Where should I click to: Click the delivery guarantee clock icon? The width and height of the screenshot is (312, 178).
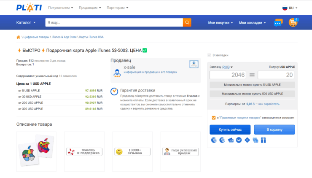114,92
